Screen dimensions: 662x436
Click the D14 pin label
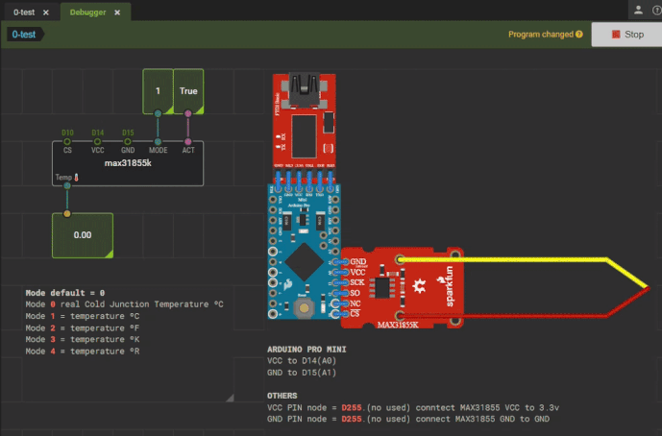pyautogui.click(x=98, y=133)
